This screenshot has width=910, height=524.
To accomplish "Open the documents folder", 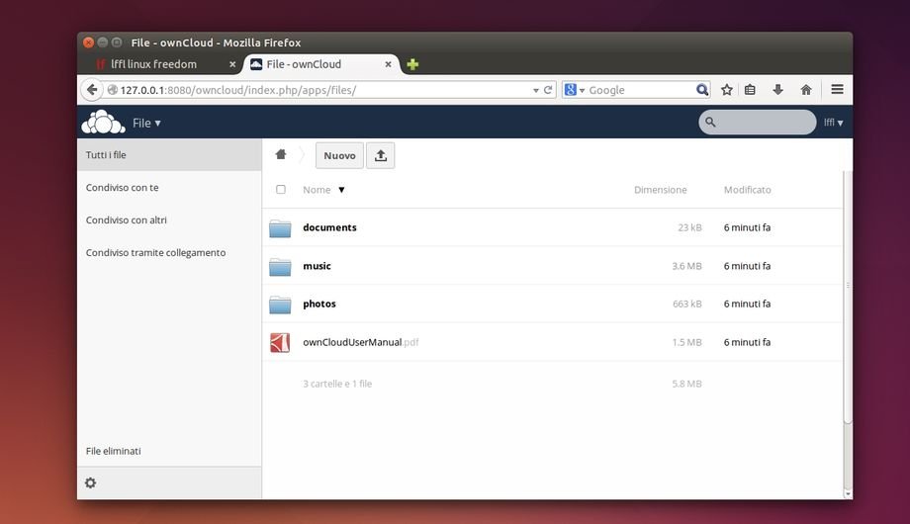I will (329, 227).
